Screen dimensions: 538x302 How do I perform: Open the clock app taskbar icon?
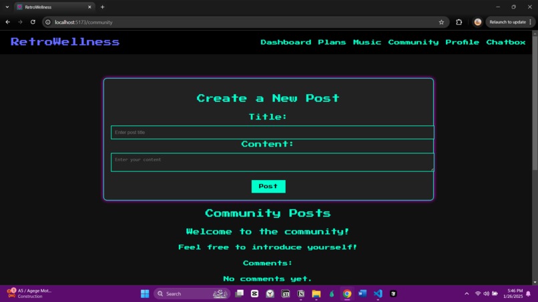pos(270,294)
